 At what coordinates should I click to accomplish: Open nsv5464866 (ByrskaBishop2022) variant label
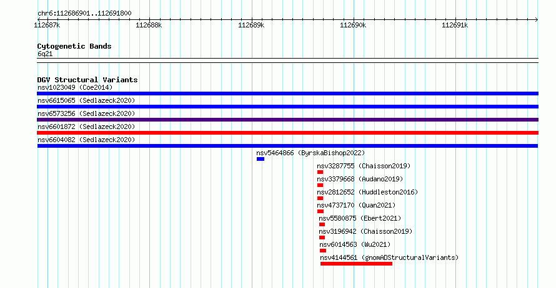310,153
